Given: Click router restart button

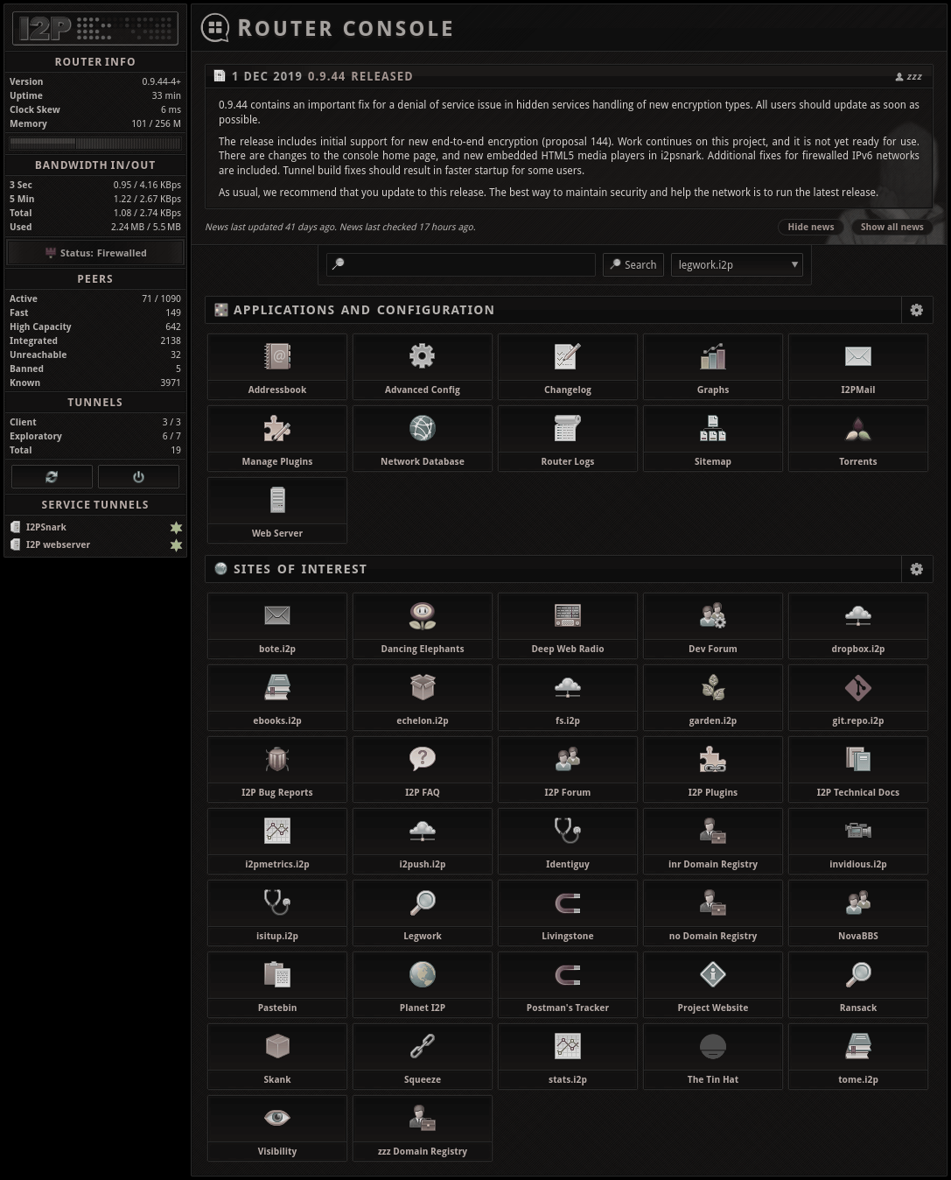Looking at the screenshot, I should (x=52, y=476).
